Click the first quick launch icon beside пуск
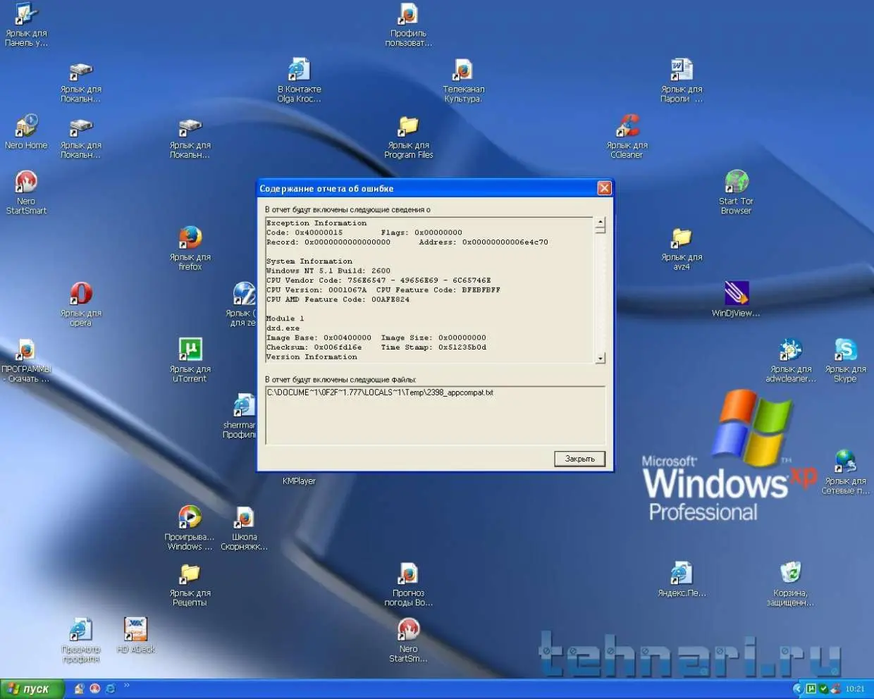Viewport: 874px width, 699px height. tap(80, 689)
